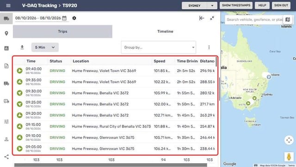This screenshot has height=167, width=296.
Task: Click the map layers icon
Action: click(x=288, y=19)
